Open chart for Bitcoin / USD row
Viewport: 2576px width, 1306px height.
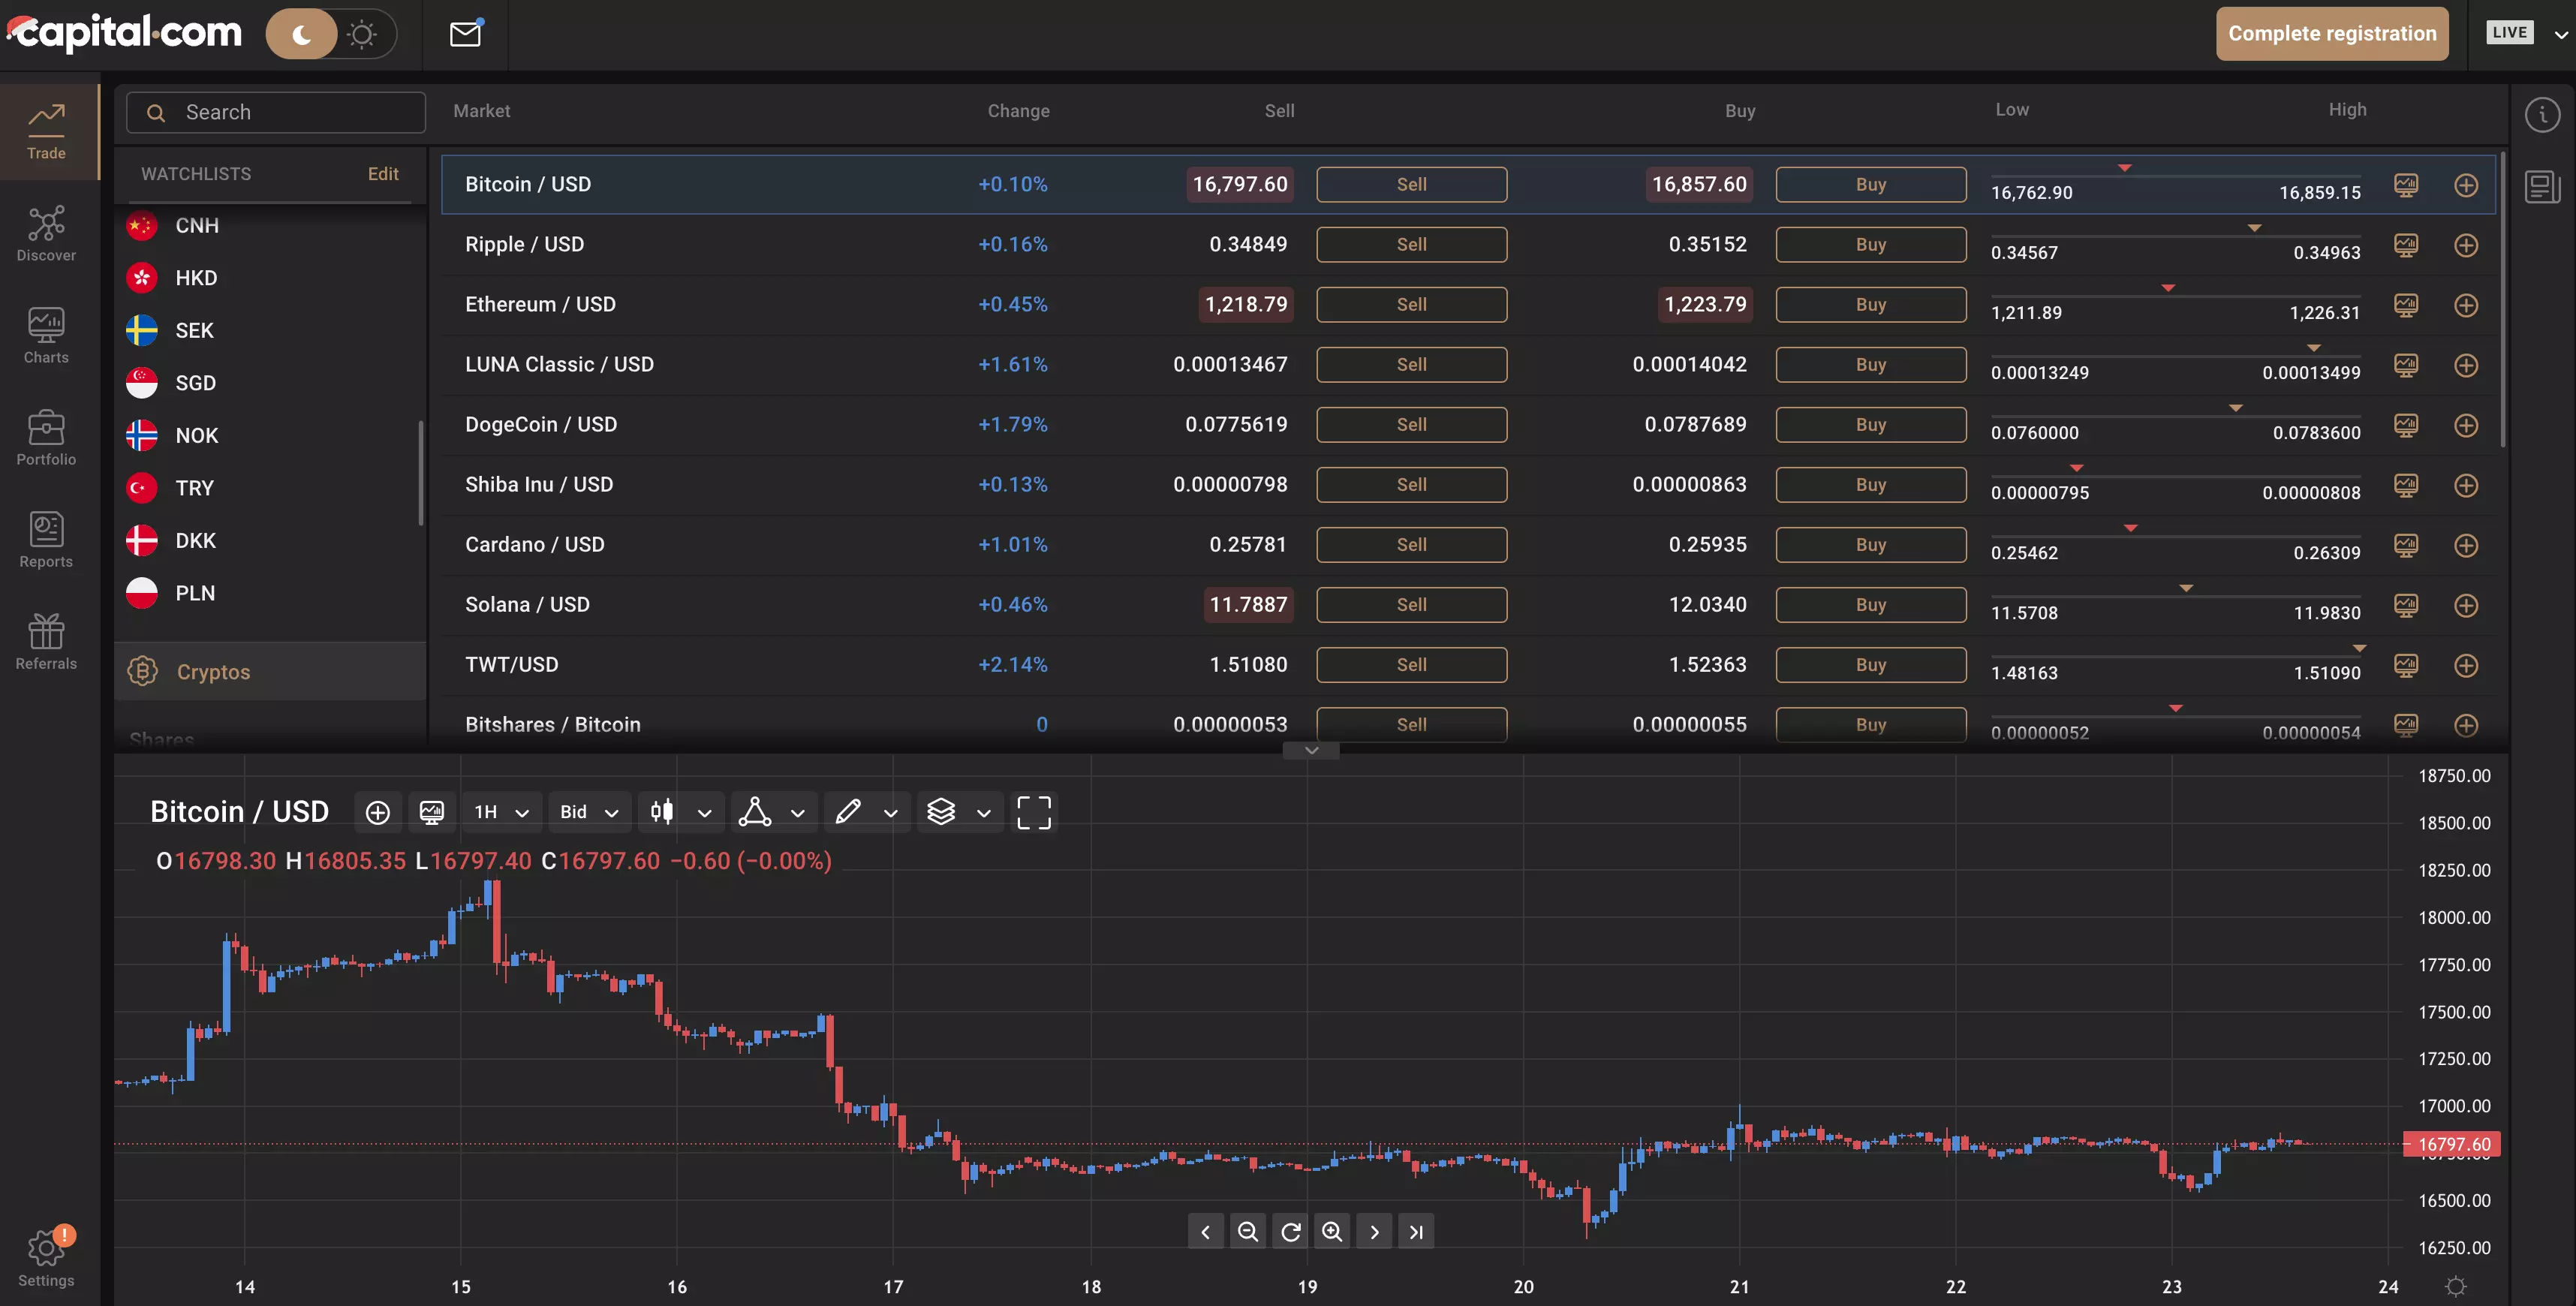pyautogui.click(x=2406, y=185)
